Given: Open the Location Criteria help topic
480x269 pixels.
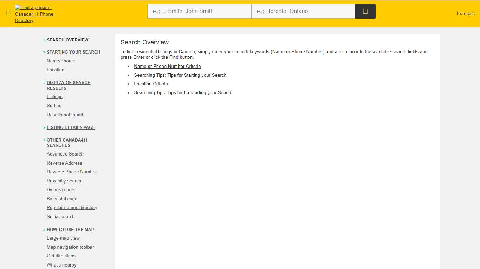Looking at the screenshot, I should pos(151,84).
